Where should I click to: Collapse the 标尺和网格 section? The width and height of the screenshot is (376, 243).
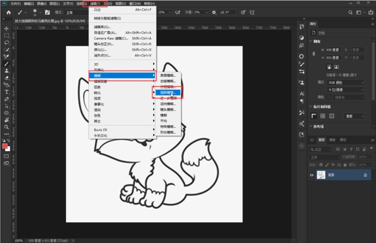(311, 107)
